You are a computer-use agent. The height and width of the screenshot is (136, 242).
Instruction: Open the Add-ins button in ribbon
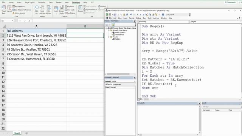pyautogui.click(x=36, y=9)
